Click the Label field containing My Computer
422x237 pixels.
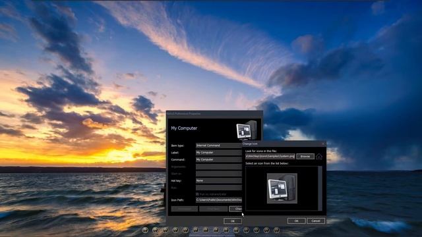click(x=219, y=153)
